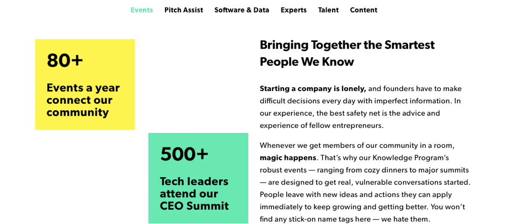
Task: Click the bold 'magic happens' phrase
Action: point(288,158)
